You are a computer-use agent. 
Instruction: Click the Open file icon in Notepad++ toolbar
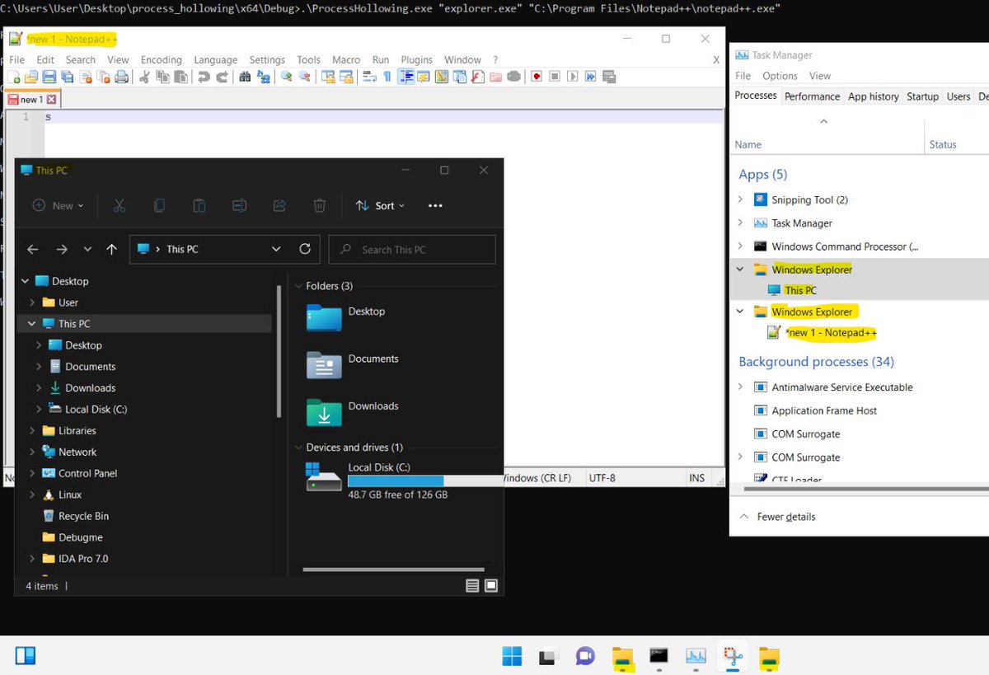(x=31, y=77)
